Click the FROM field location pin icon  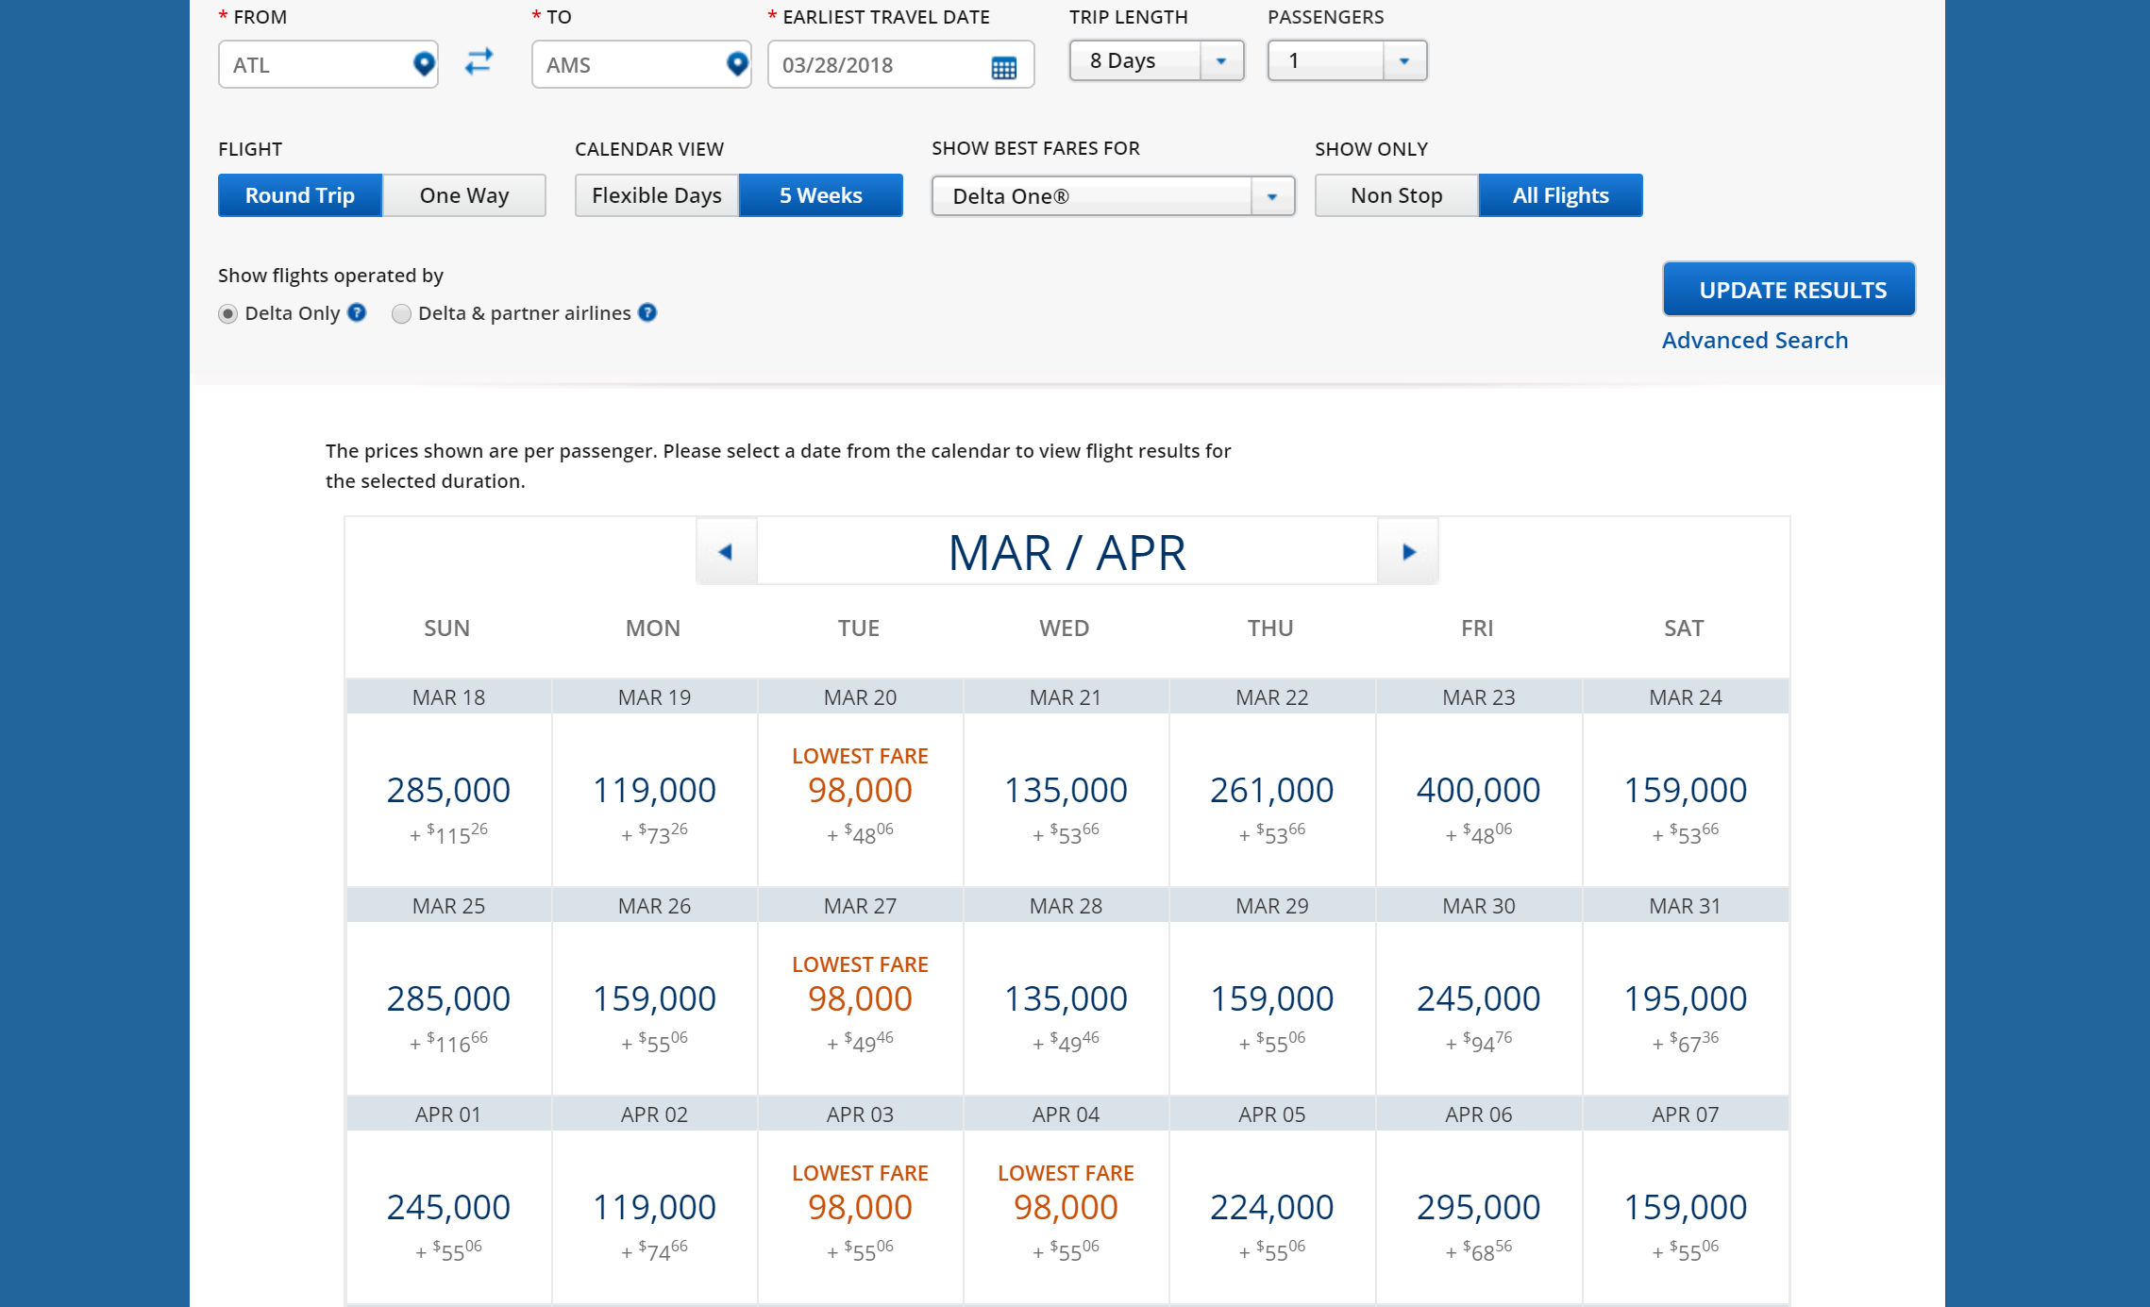(424, 64)
